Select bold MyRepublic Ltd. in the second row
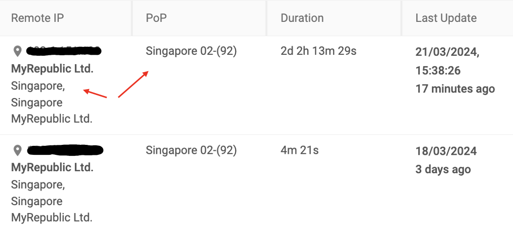The width and height of the screenshot is (513, 227). pos(52,167)
